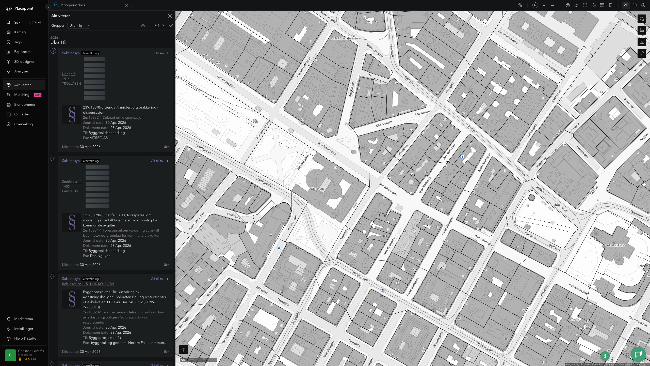Screen dimensions: 650x366
Task: Delete the Lienga 7 activity with Slett
Action: click(166, 147)
